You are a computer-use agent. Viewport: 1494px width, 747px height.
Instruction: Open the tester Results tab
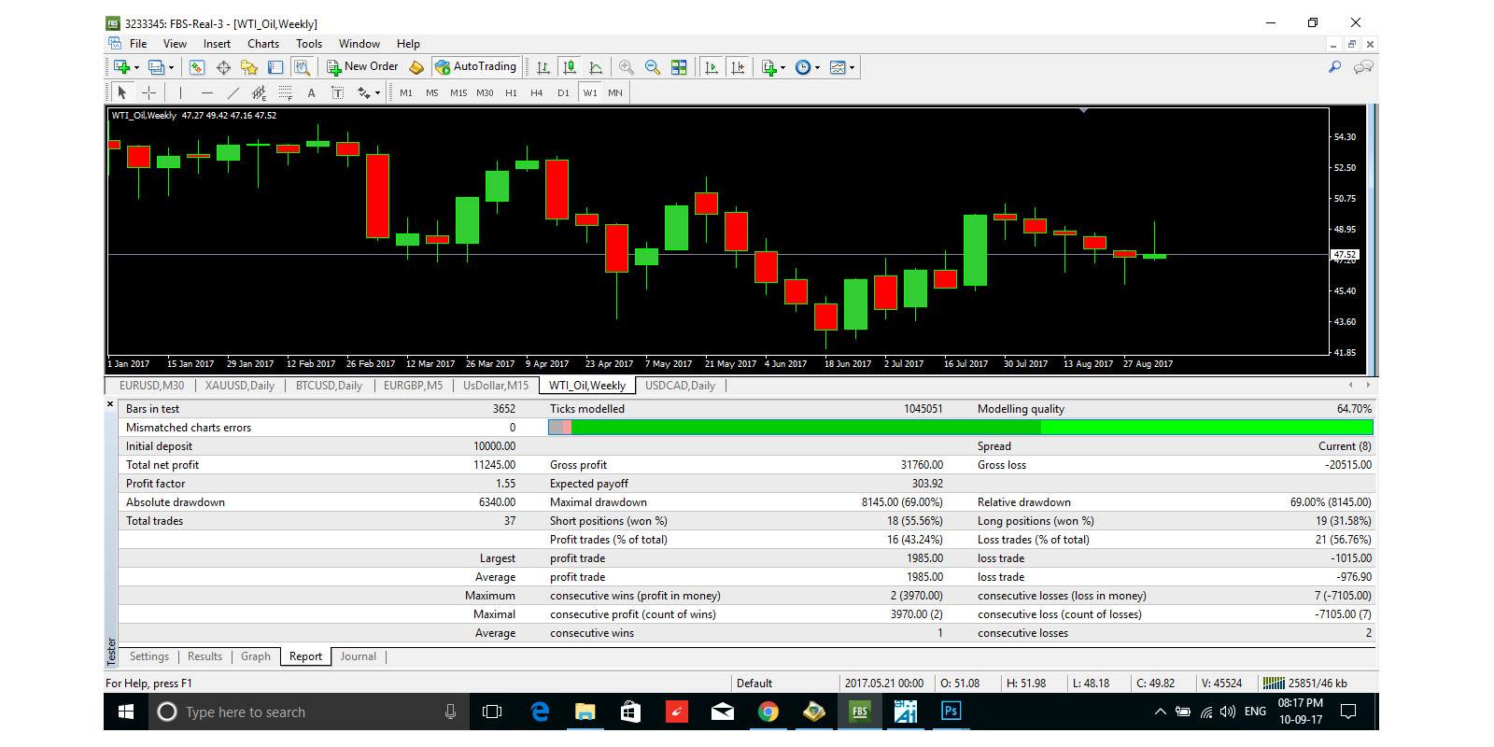click(204, 656)
